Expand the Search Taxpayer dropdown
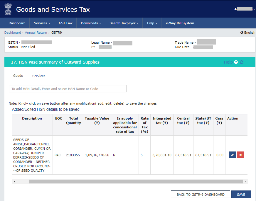This screenshot has height=201, width=256. point(124,23)
